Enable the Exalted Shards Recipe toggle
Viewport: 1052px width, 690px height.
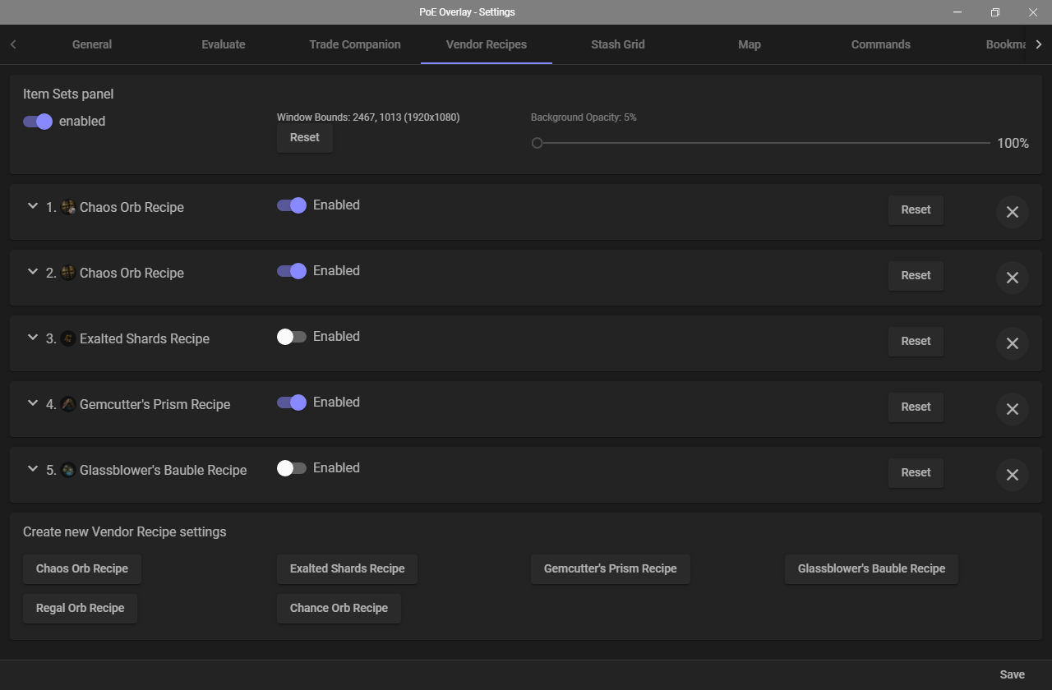tap(292, 336)
